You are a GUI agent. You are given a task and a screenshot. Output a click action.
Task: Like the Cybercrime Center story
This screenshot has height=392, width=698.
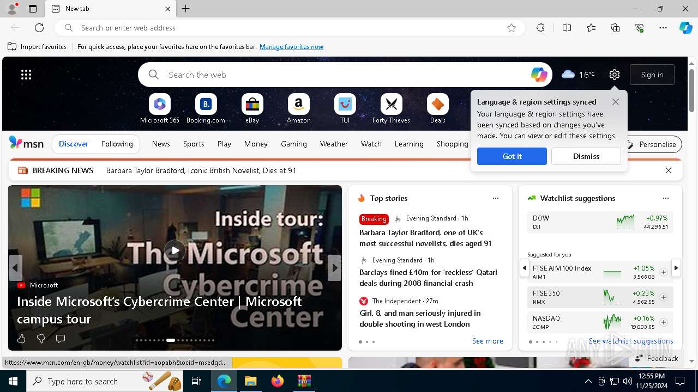point(21,339)
